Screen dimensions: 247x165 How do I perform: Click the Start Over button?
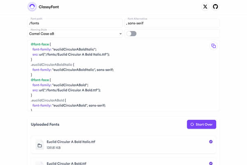coord(201,125)
